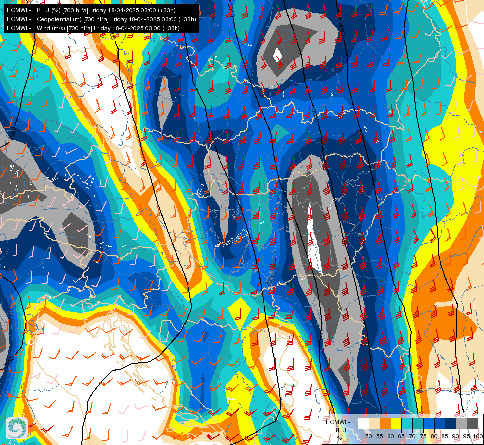Click the legend percent unit symbol
484x445 pixels.
coord(340,438)
